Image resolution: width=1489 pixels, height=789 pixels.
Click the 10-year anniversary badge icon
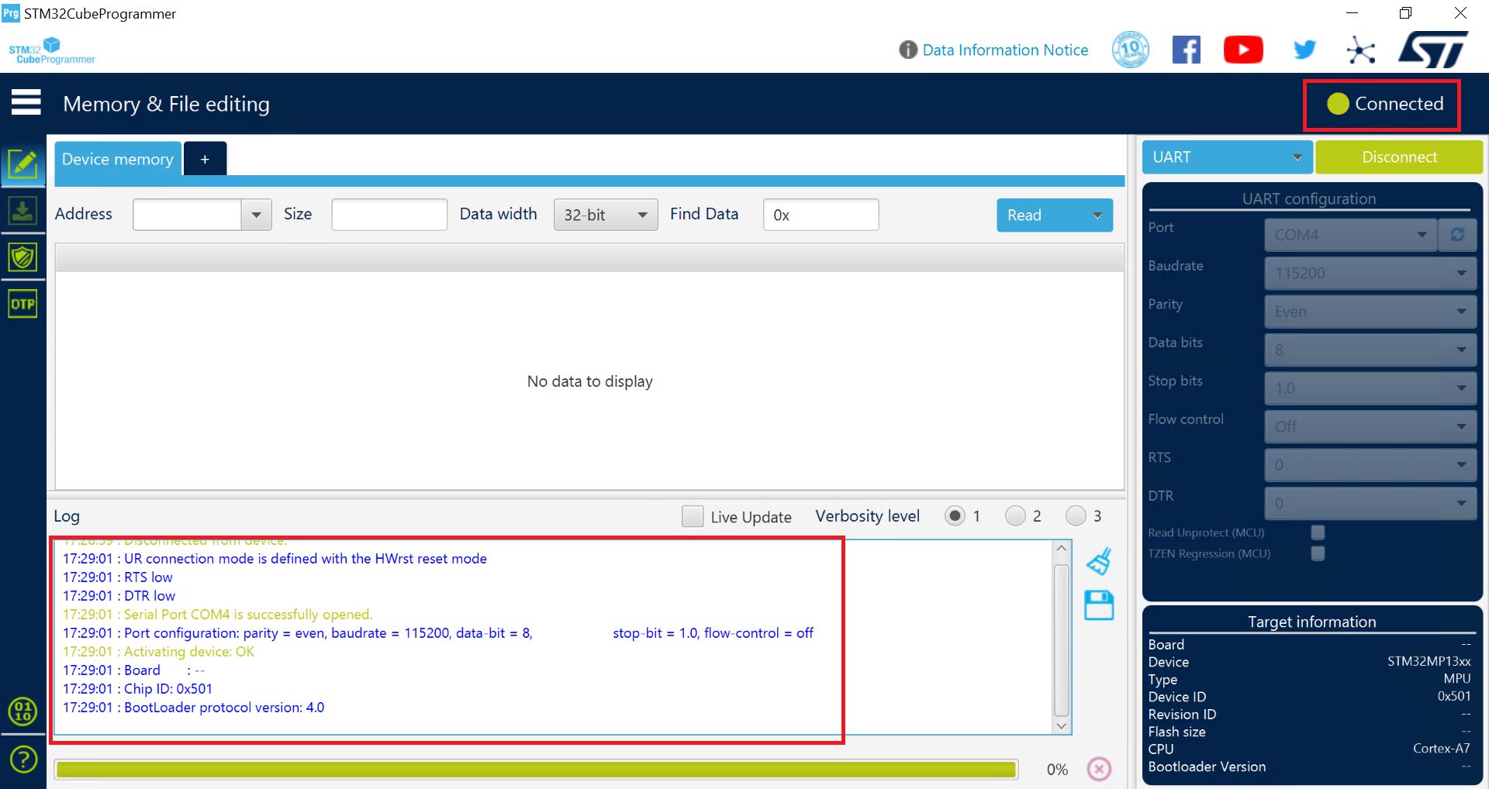point(1130,50)
